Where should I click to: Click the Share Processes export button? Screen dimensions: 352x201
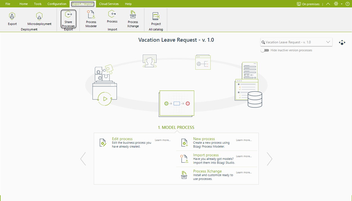click(x=68, y=19)
